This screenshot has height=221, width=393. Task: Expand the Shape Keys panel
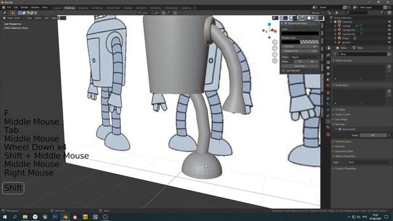(342, 85)
